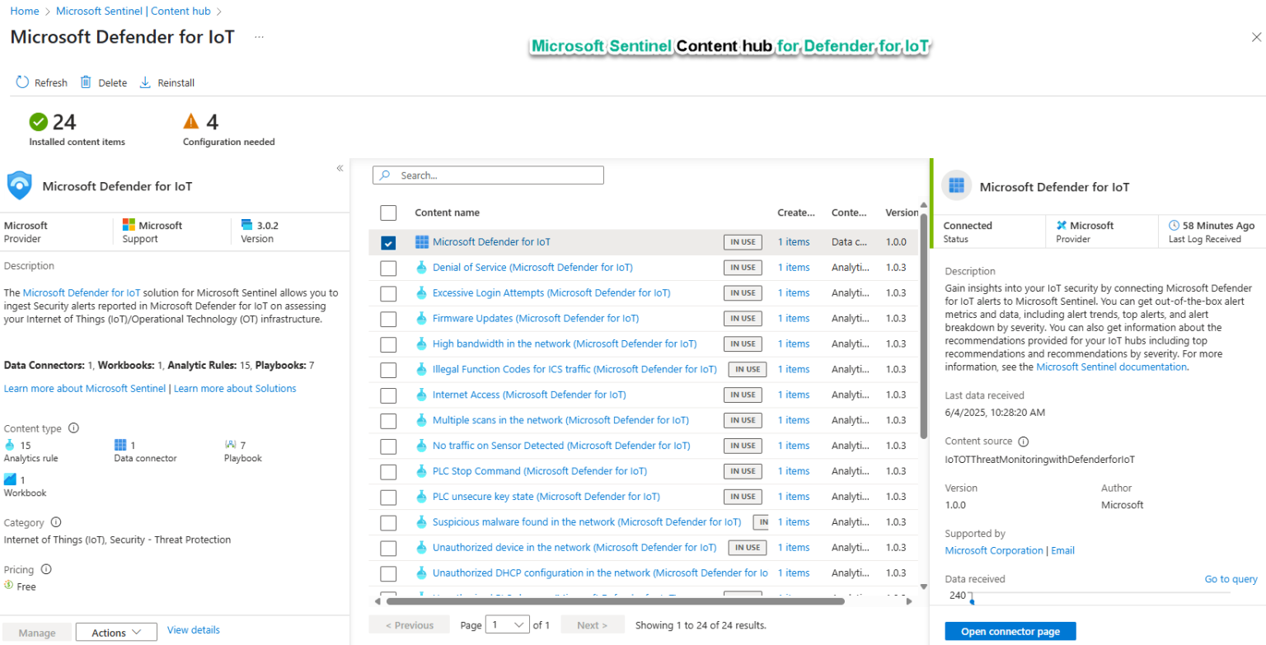Click the Open connector page button
The height and width of the screenshot is (645, 1266).
1010,630
